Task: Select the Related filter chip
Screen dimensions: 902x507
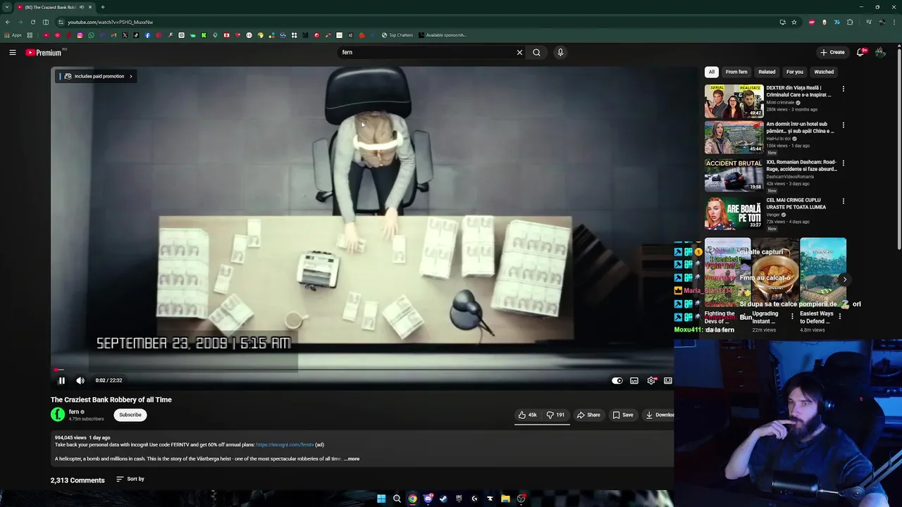Action: (767, 72)
